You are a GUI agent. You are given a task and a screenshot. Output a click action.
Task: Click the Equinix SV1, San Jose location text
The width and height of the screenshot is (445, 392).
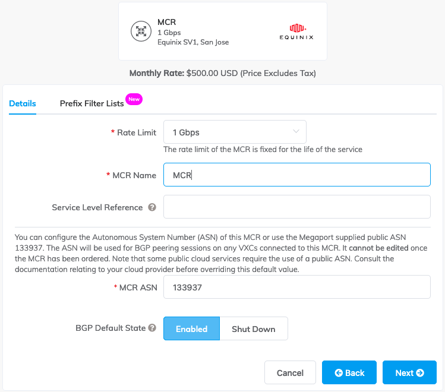click(193, 42)
